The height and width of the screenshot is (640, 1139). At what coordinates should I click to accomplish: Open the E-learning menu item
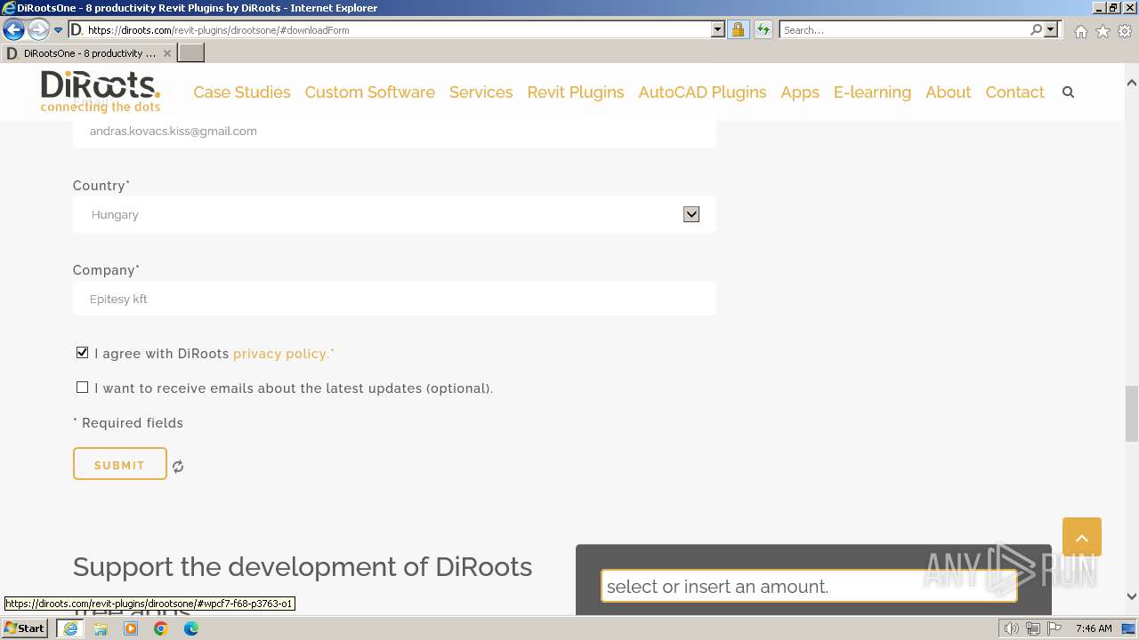(x=872, y=92)
